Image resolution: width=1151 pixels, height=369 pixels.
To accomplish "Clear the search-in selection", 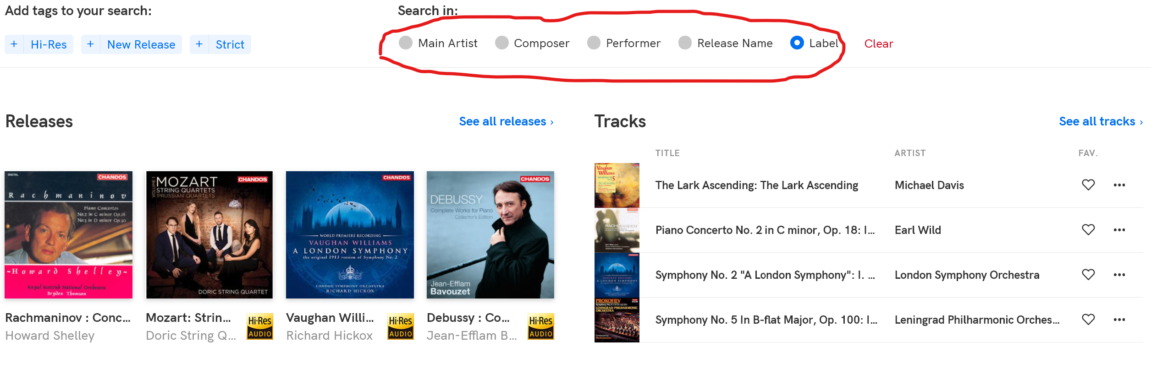I will coord(879,43).
